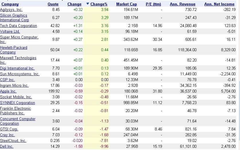Sort by Ann. Net Income header
The height and width of the screenshot is (150, 240).
pyautogui.click(x=219, y=4)
